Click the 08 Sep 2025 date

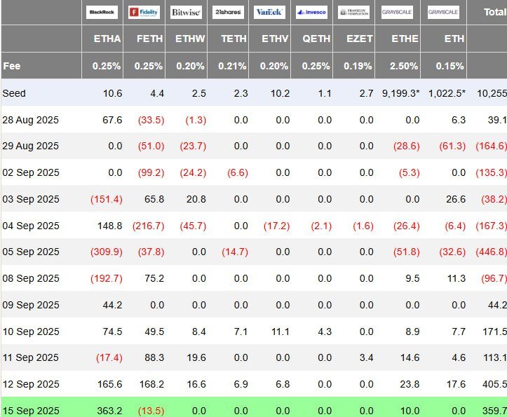[31, 278]
